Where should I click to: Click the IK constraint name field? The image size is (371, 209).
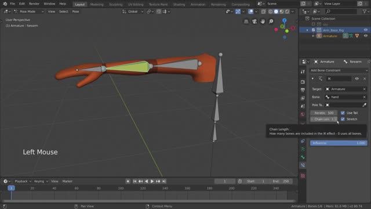(x=339, y=79)
